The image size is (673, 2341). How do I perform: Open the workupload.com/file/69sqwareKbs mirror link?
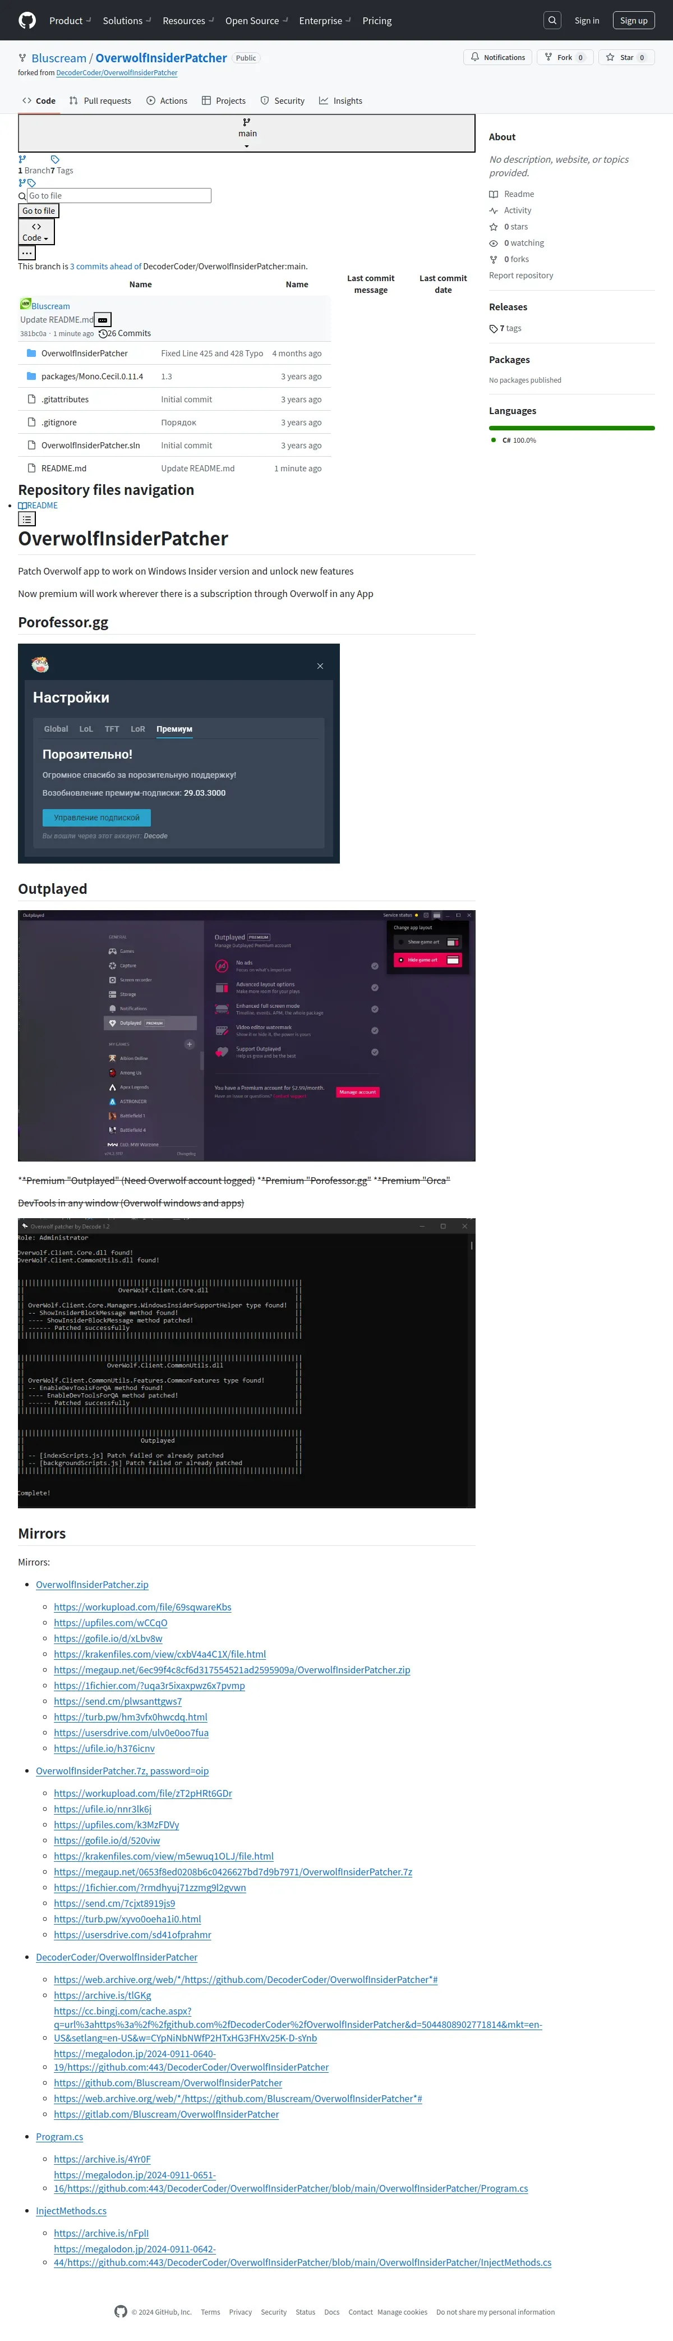(142, 1606)
